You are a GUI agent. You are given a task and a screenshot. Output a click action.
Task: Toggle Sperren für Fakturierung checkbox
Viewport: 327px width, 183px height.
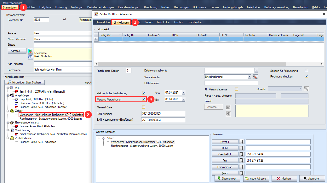(307, 71)
